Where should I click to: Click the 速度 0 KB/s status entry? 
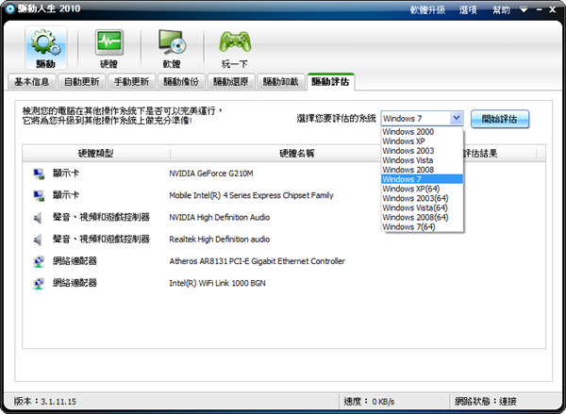(369, 402)
